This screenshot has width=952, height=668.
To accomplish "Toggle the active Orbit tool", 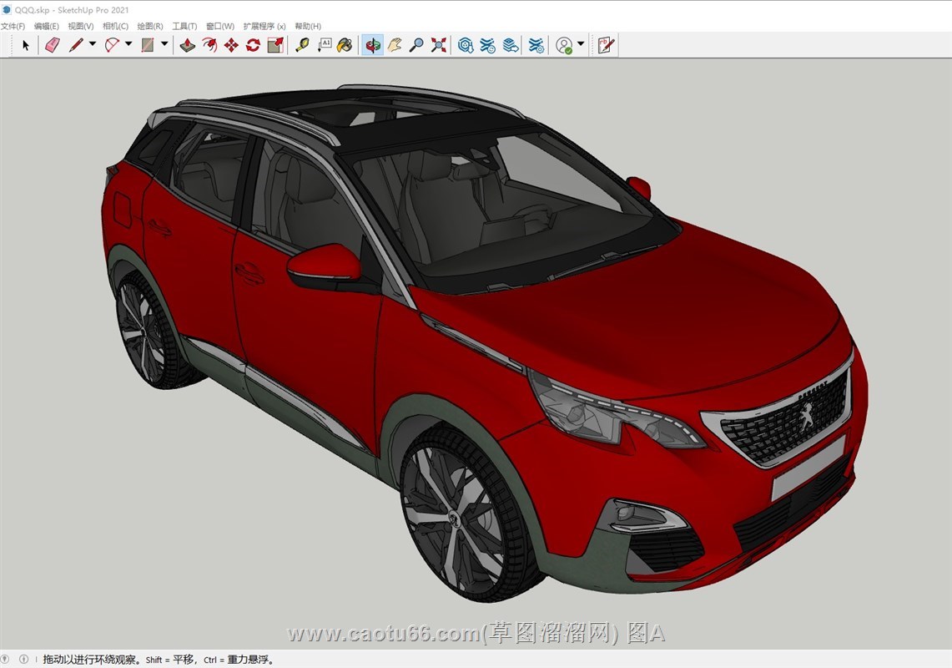I will click(373, 45).
